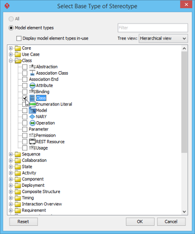Click the Reset button
Viewport: 195px width, 234px height.
(x=23, y=222)
